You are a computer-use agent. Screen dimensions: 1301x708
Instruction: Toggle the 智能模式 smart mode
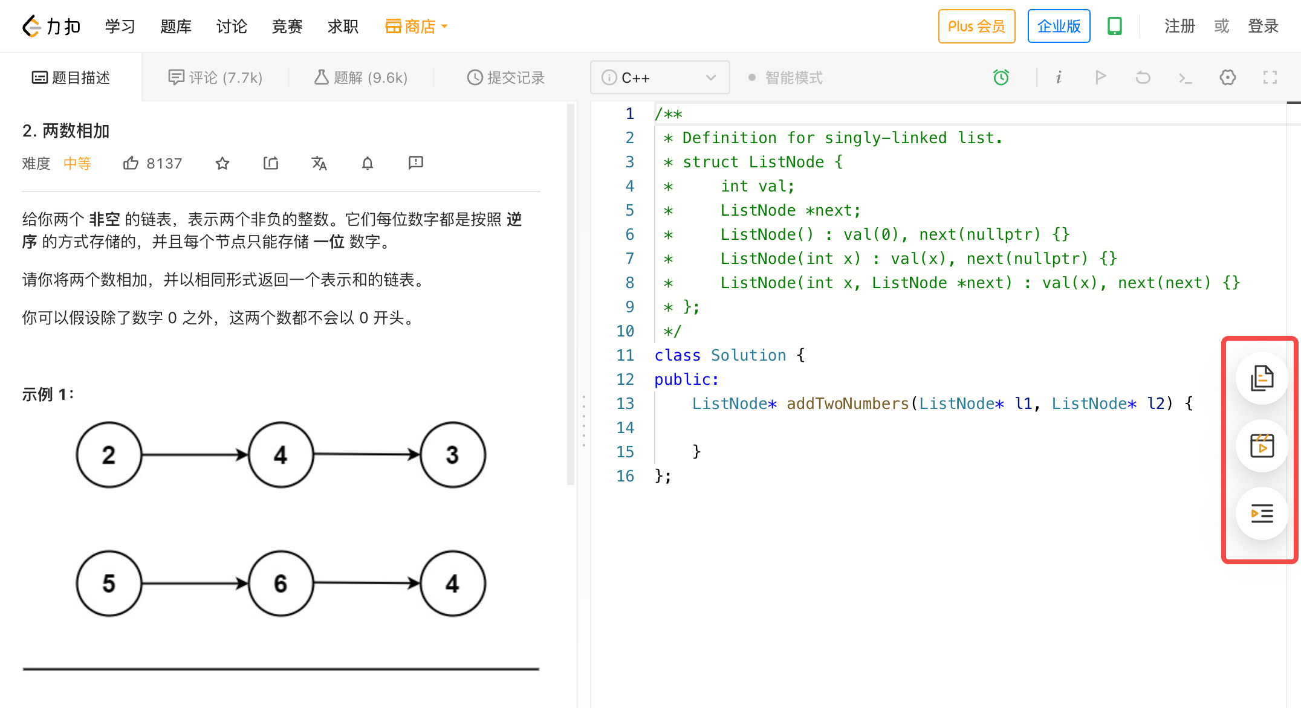(x=786, y=78)
